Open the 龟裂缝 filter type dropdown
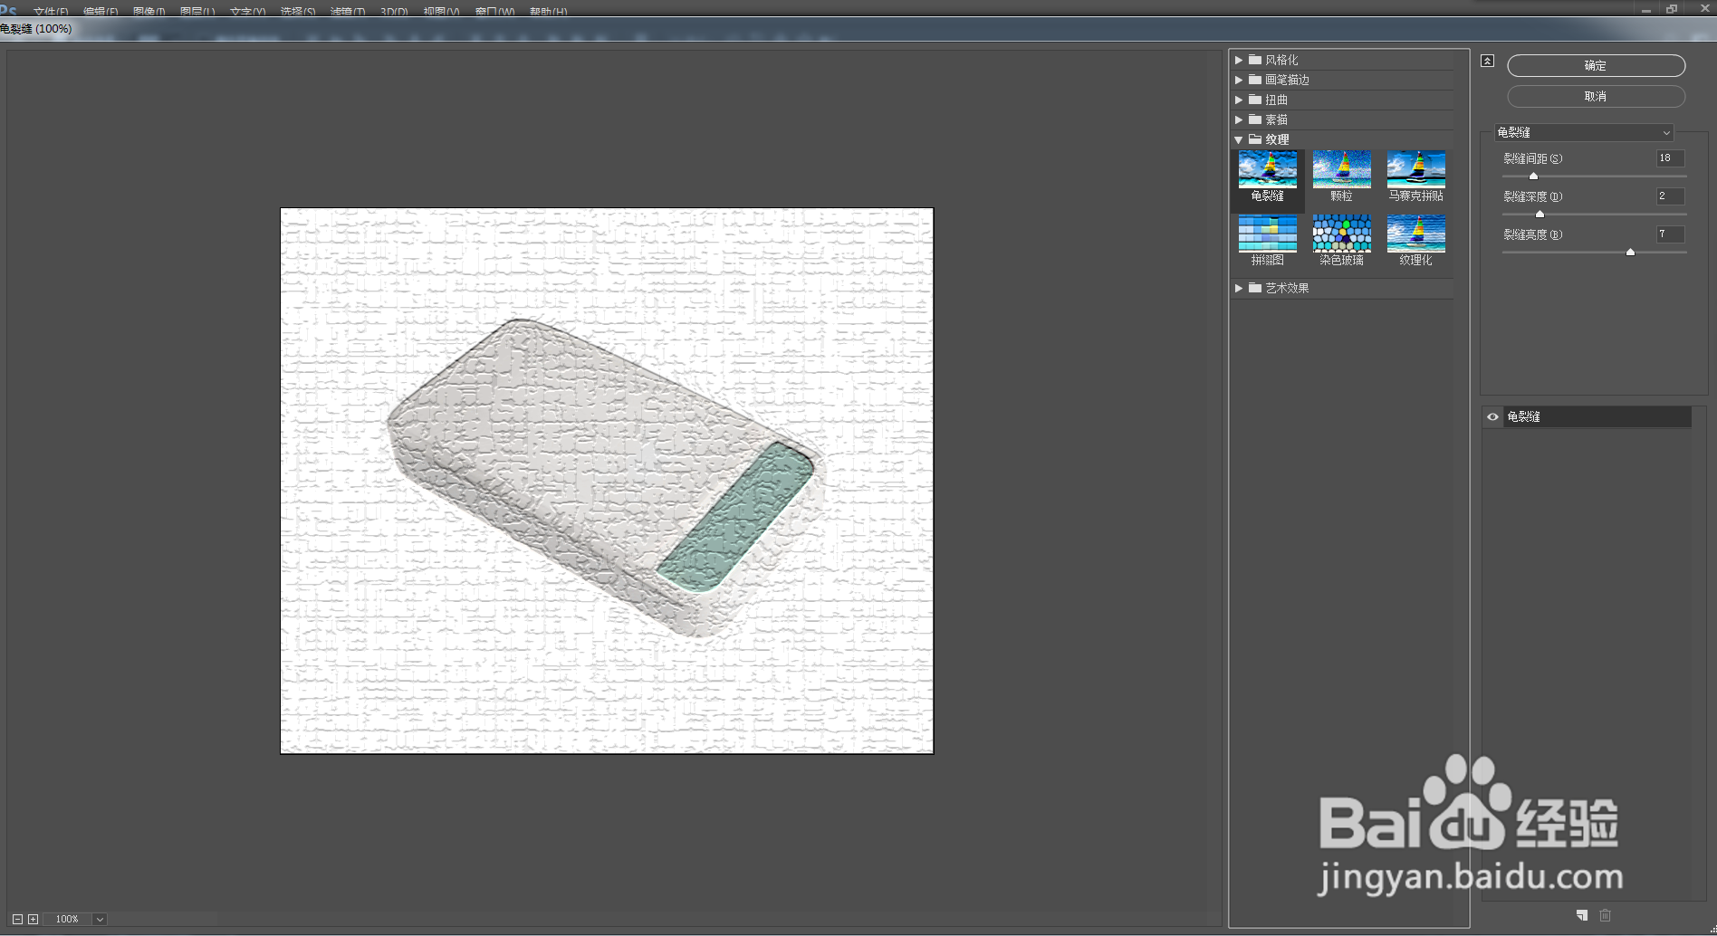 [1583, 132]
